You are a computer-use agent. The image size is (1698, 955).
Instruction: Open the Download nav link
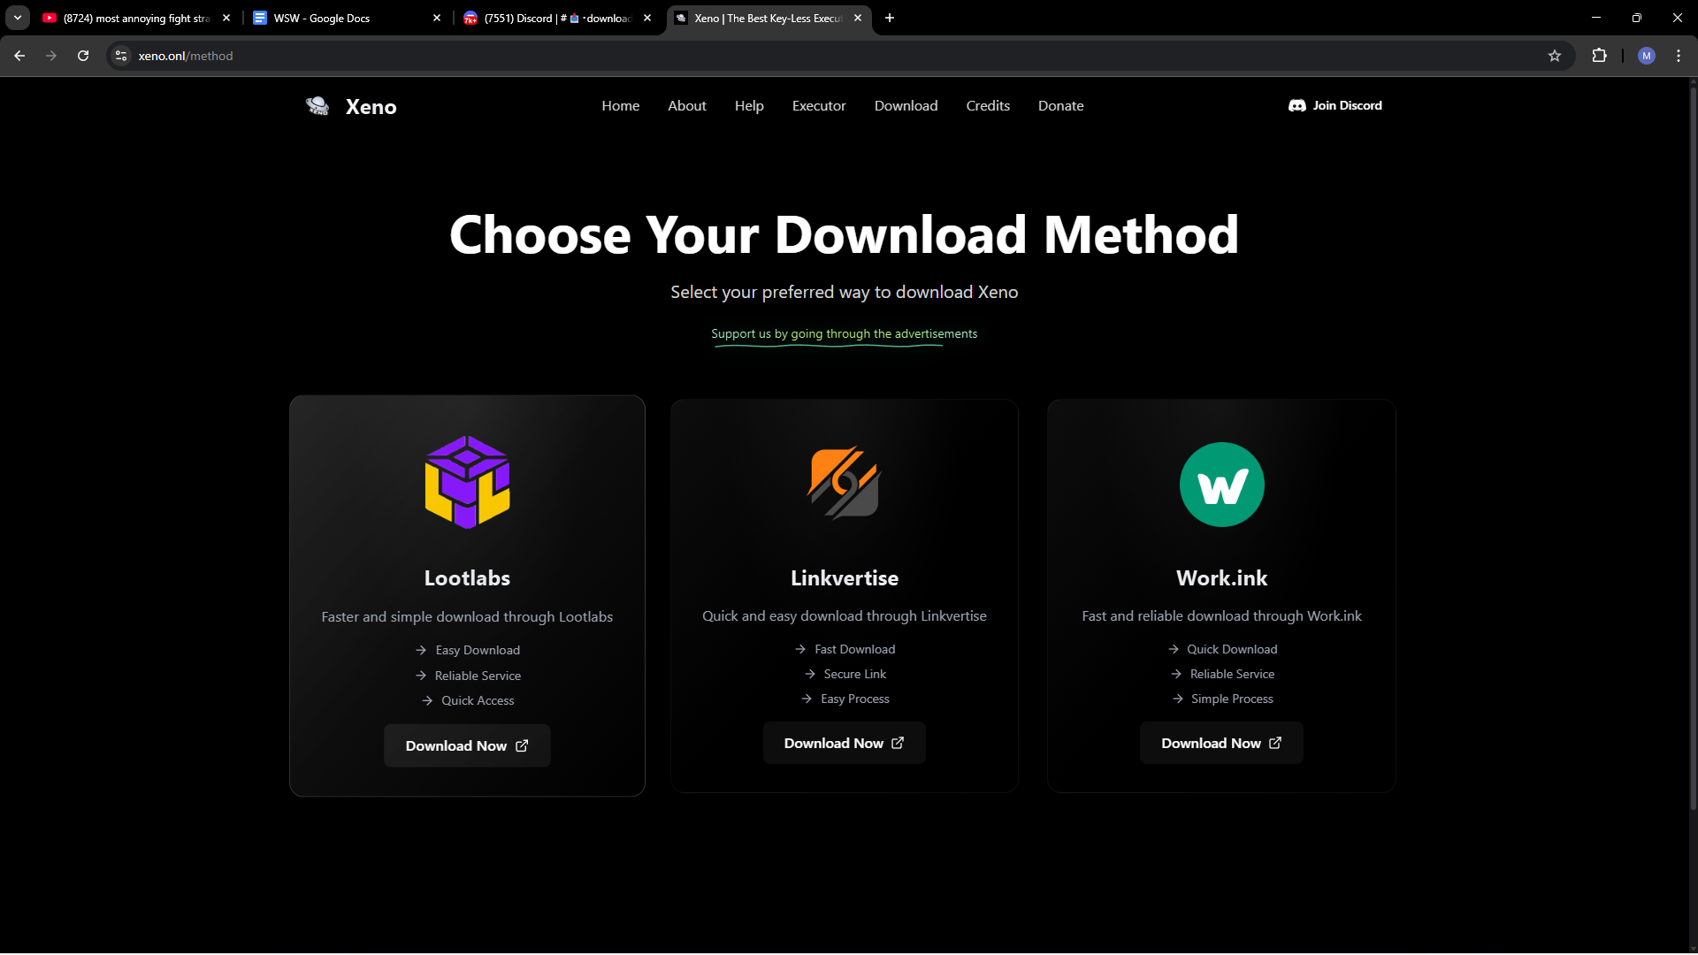(x=906, y=106)
